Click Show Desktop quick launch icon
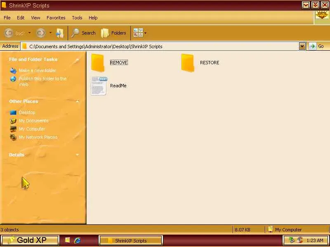Image resolution: width=330 pixels, height=247 pixels. pos(67,240)
